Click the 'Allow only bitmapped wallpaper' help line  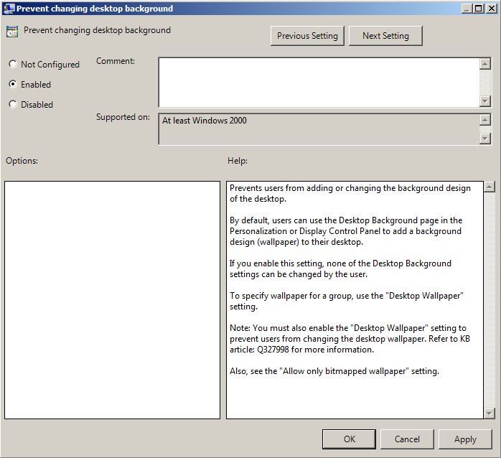tap(334, 371)
